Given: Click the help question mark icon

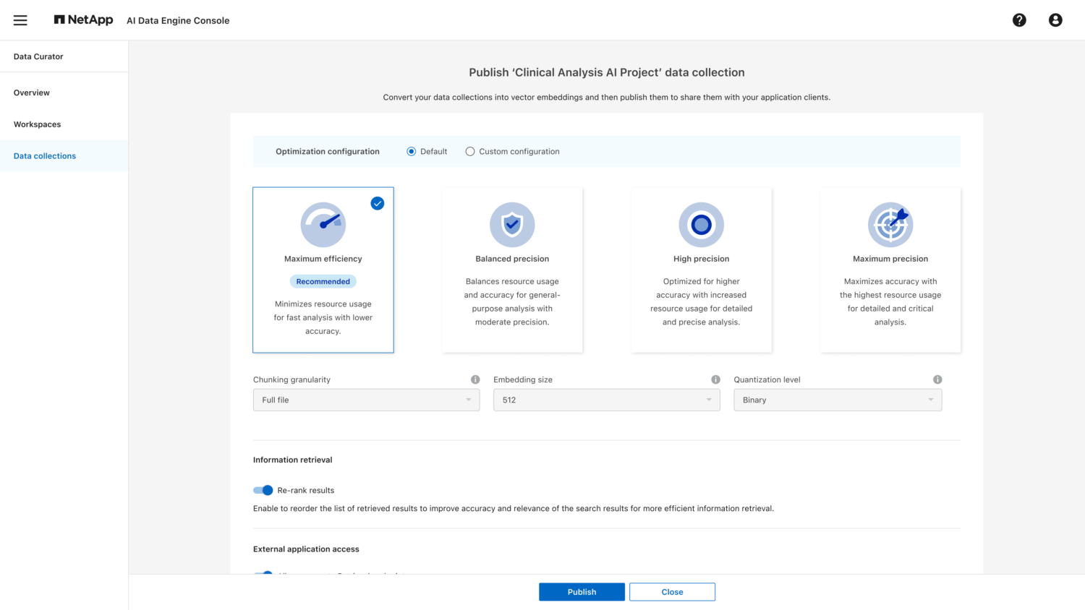Looking at the screenshot, I should pos(1019,20).
